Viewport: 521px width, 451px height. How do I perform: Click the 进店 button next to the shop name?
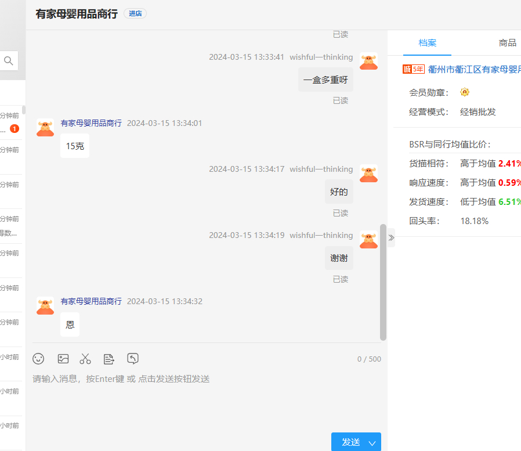point(135,13)
